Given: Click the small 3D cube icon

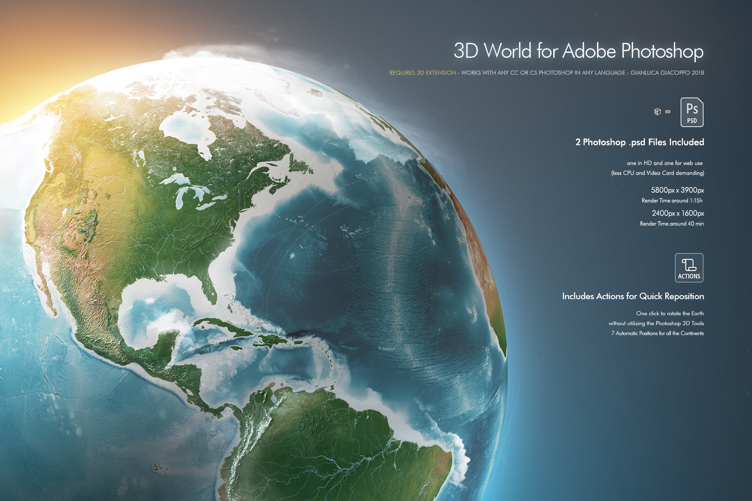Looking at the screenshot, I should pyautogui.click(x=657, y=111).
